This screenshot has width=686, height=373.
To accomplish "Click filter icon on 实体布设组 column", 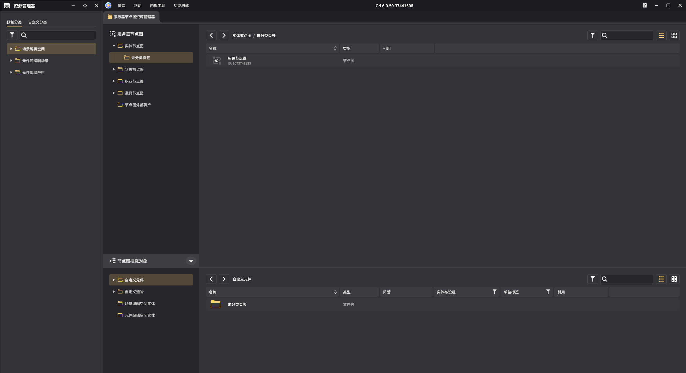I will point(494,292).
